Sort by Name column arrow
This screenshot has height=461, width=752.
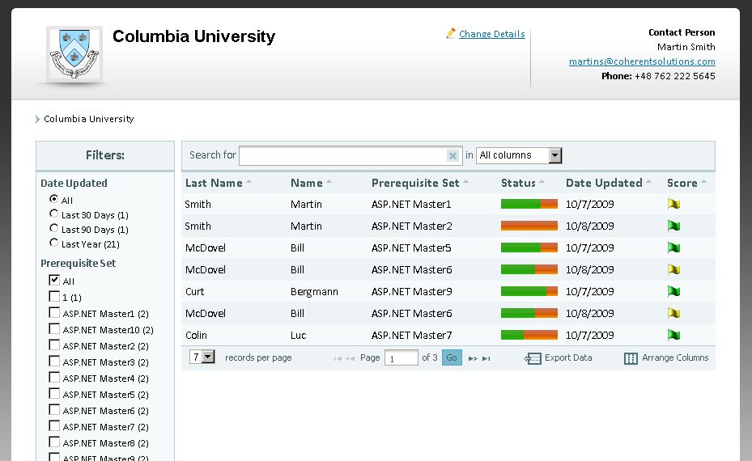click(329, 182)
